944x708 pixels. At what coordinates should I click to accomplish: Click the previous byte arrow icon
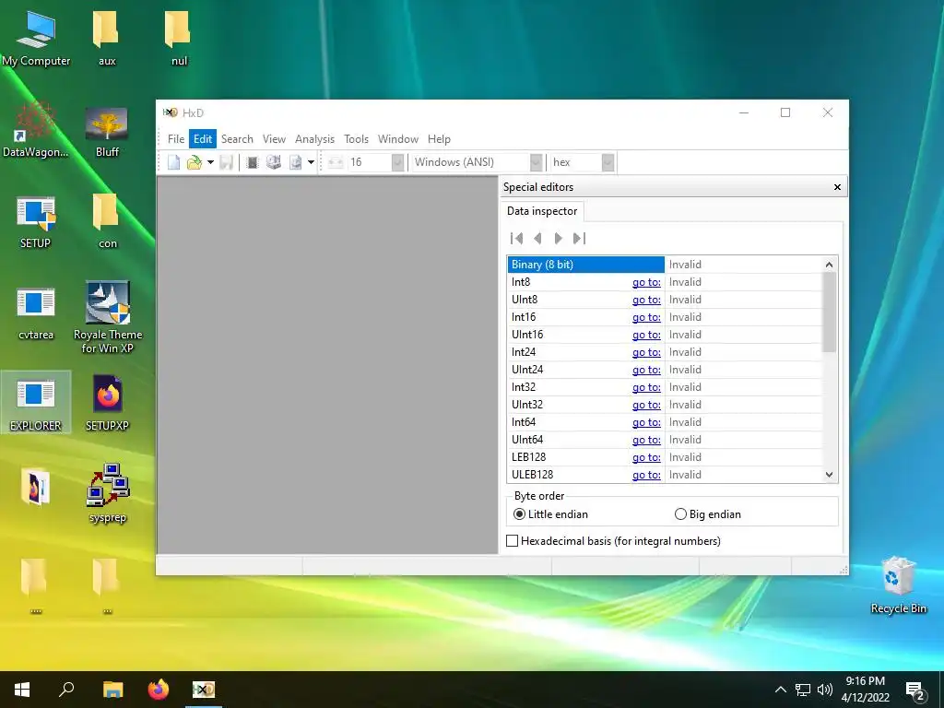(537, 239)
